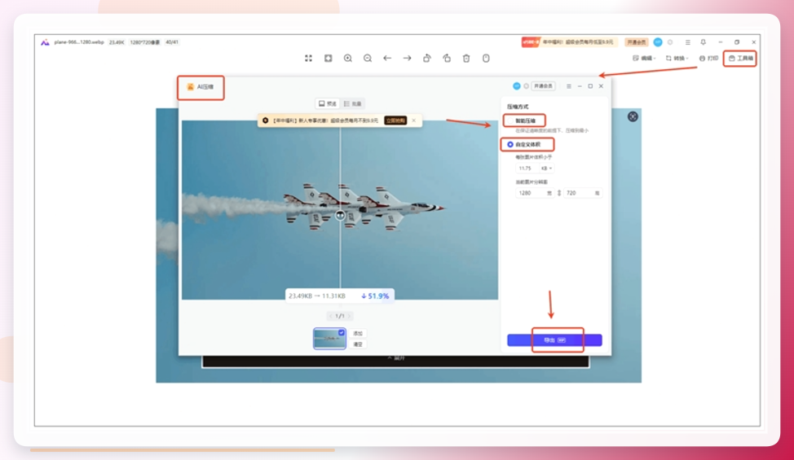
Task: Click the image info icon after trash
Action: tap(486, 58)
